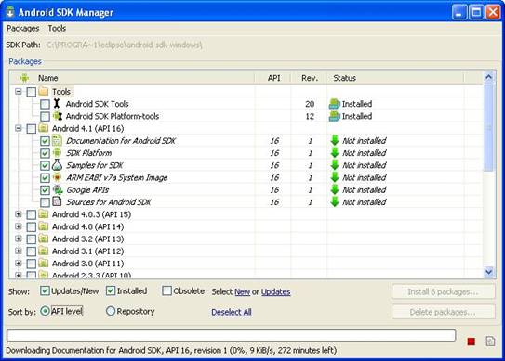Screen dimensions: 505x361
Task: Click the SDK Platform android robot icon
Action: [x=57, y=153]
